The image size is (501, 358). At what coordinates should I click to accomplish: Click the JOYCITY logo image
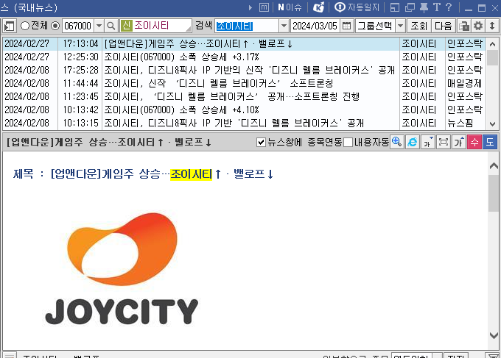tap(122, 269)
